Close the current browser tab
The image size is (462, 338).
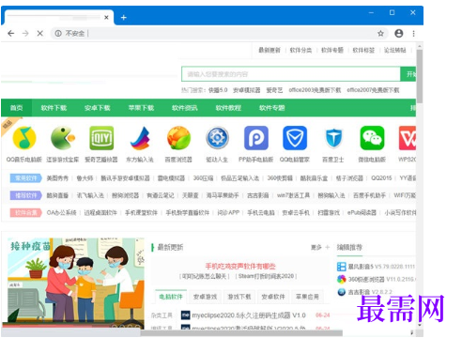coord(106,18)
